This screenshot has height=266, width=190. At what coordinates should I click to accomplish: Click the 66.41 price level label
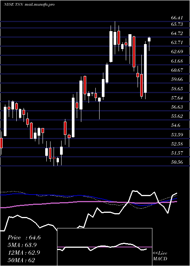tap(177, 18)
